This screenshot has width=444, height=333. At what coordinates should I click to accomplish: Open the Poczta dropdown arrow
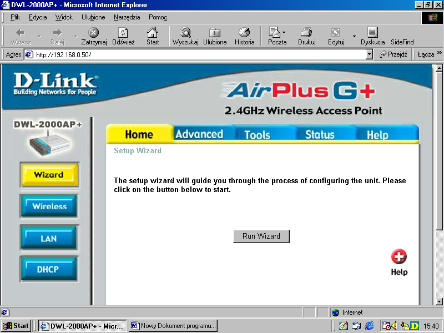(x=284, y=33)
